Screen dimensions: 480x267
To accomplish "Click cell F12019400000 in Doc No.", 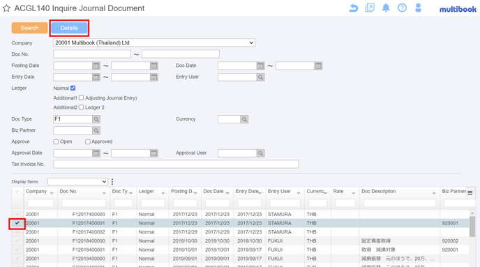I will (89, 259).
